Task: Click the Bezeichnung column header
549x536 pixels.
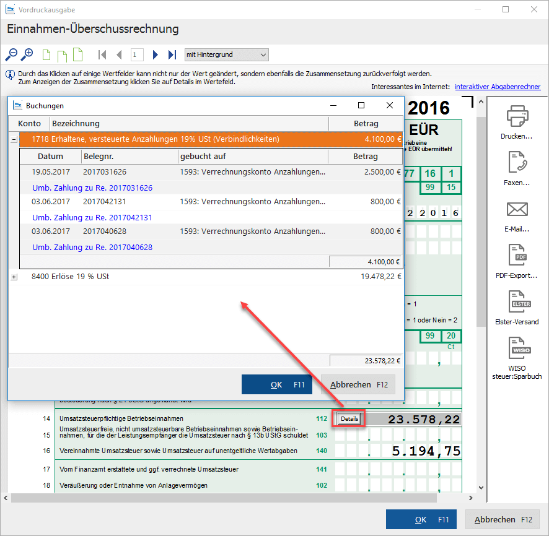Action: point(190,123)
